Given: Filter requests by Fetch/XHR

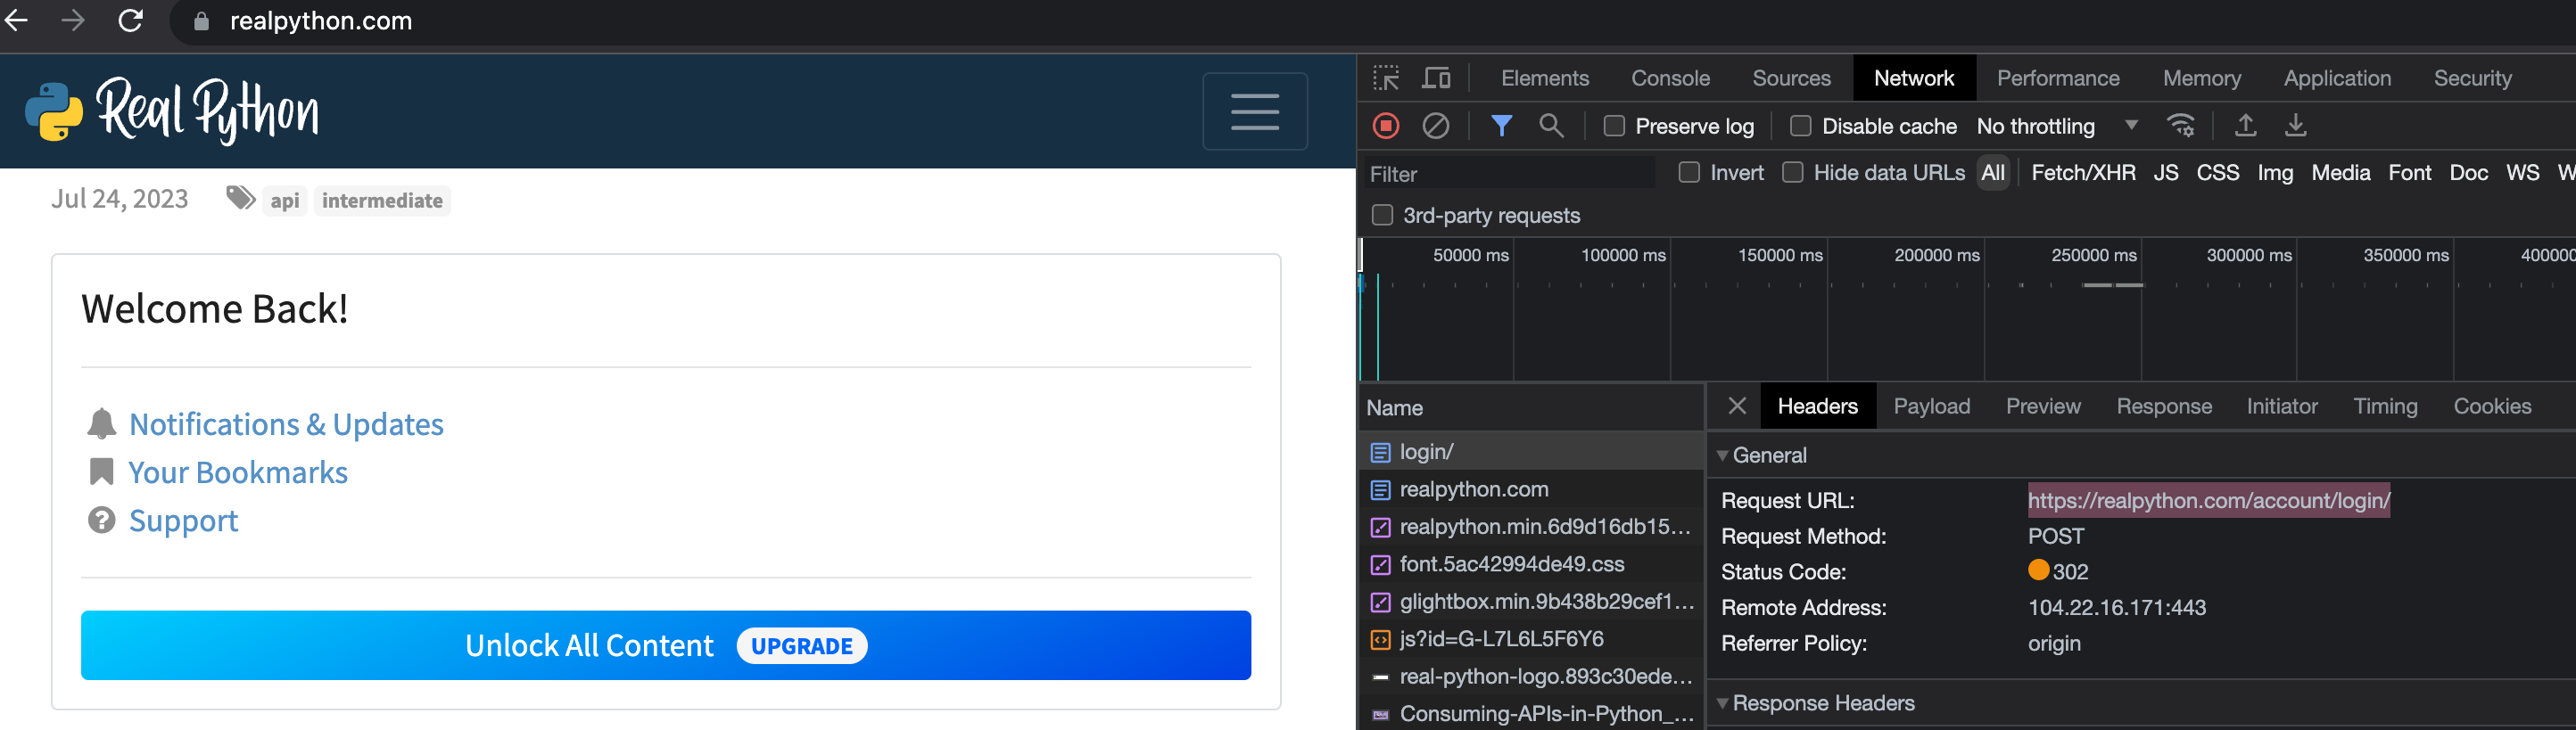Looking at the screenshot, I should tap(2083, 173).
